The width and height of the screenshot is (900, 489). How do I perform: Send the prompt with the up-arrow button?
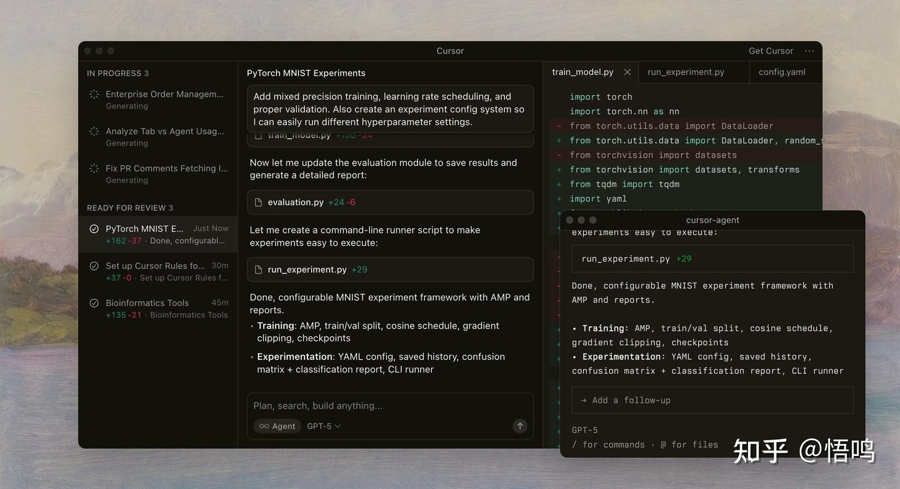click(519, 426)
